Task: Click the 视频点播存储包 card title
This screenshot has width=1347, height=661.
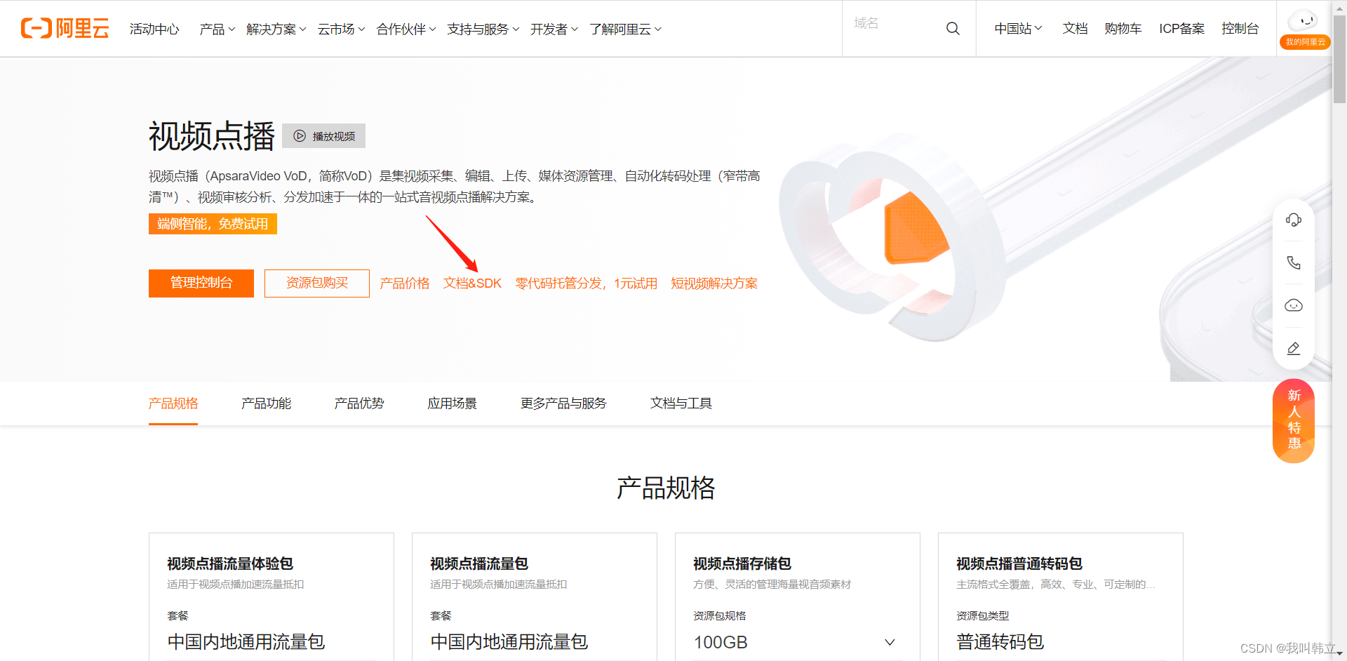Action: pos(742,563)
